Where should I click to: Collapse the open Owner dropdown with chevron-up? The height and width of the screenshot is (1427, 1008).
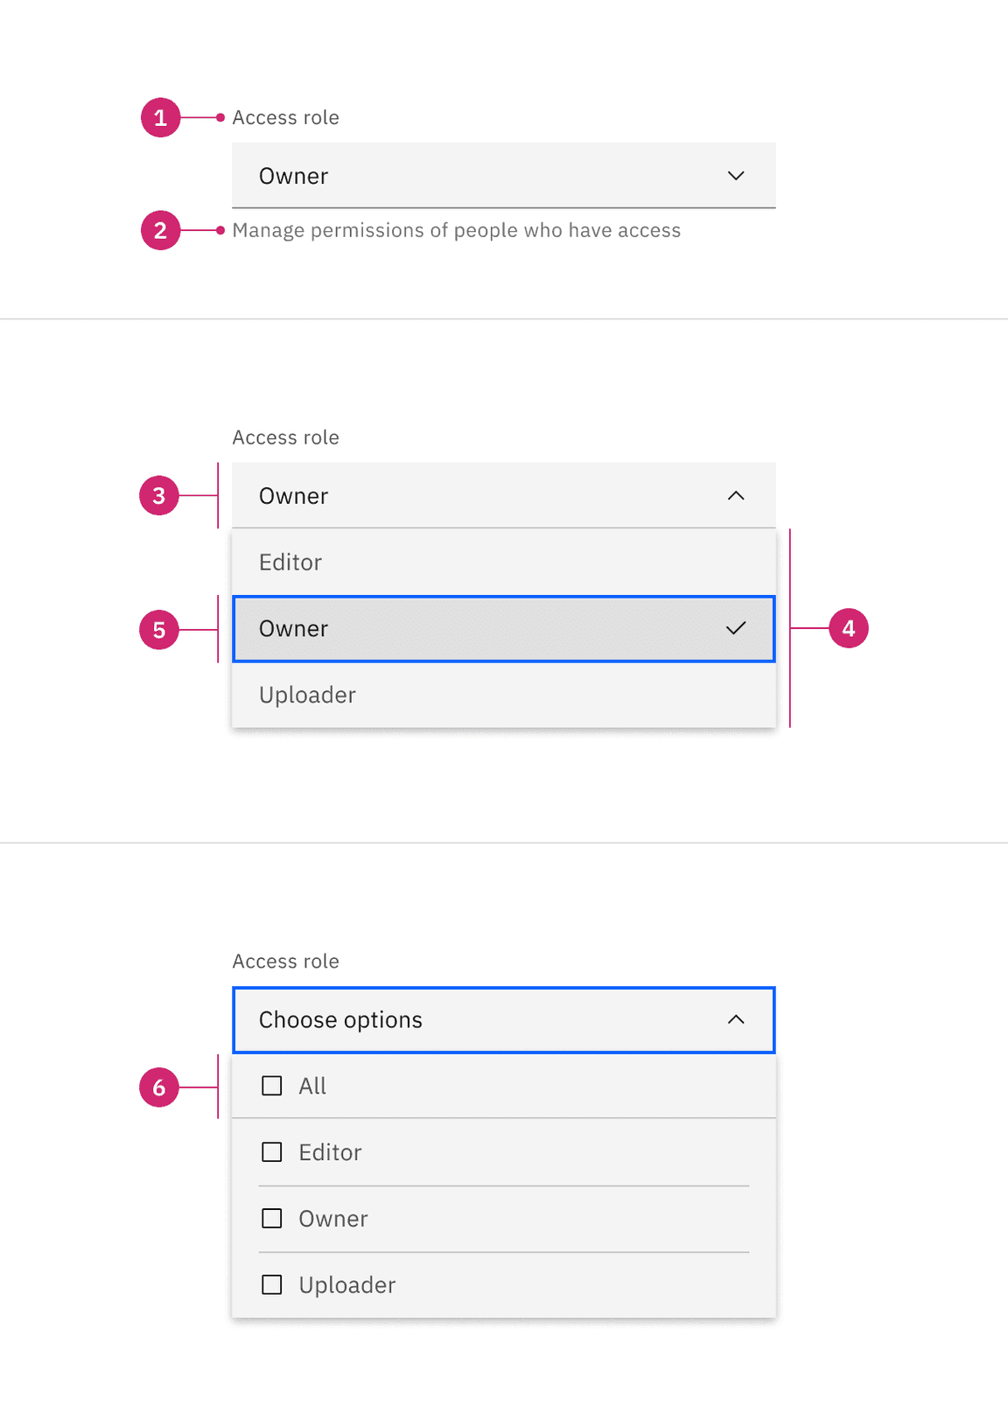[736, 496]
